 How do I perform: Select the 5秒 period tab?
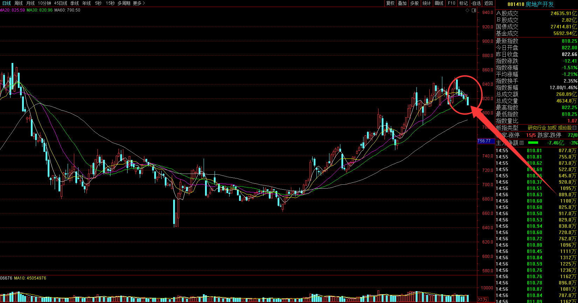pyautogui.click(x=98, y=3)
